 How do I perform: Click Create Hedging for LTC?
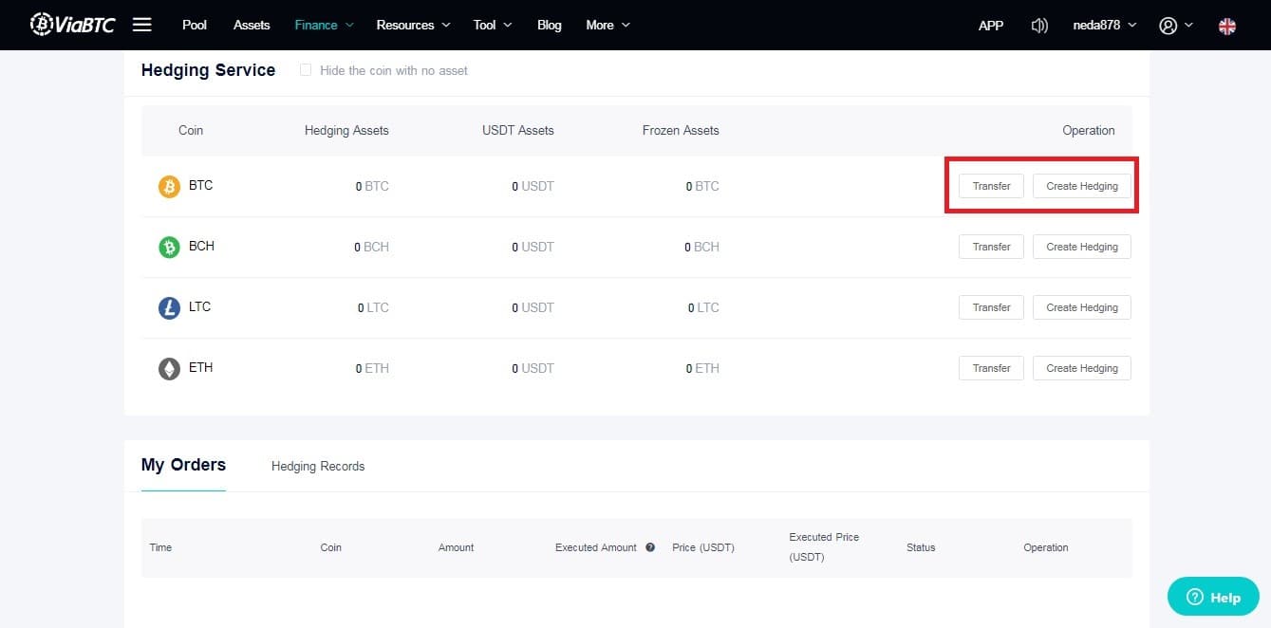coord(1082,307)
